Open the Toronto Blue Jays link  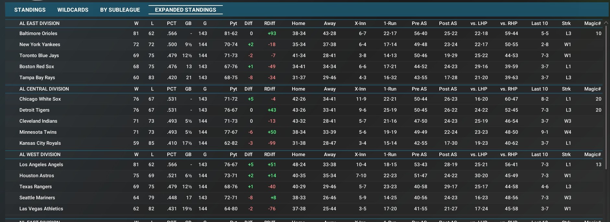(x=39, y=55)
